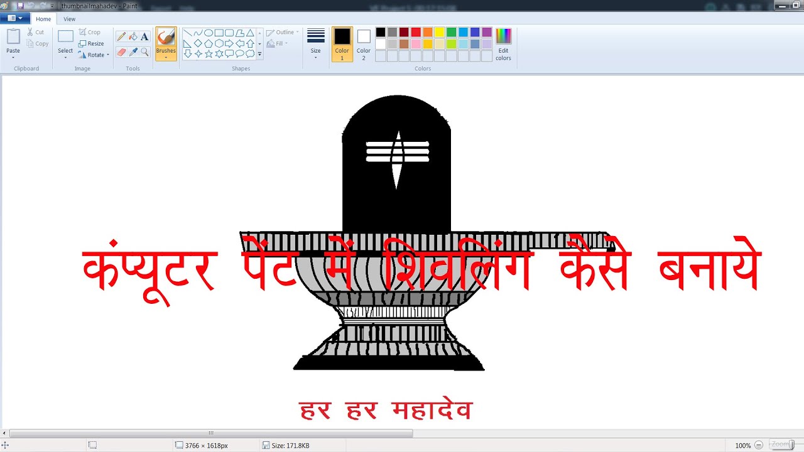The image size is (804, 452).
Task: Click the Save icon in quick access toolbar
Action: pyautogui.click(x=21, y=6)
